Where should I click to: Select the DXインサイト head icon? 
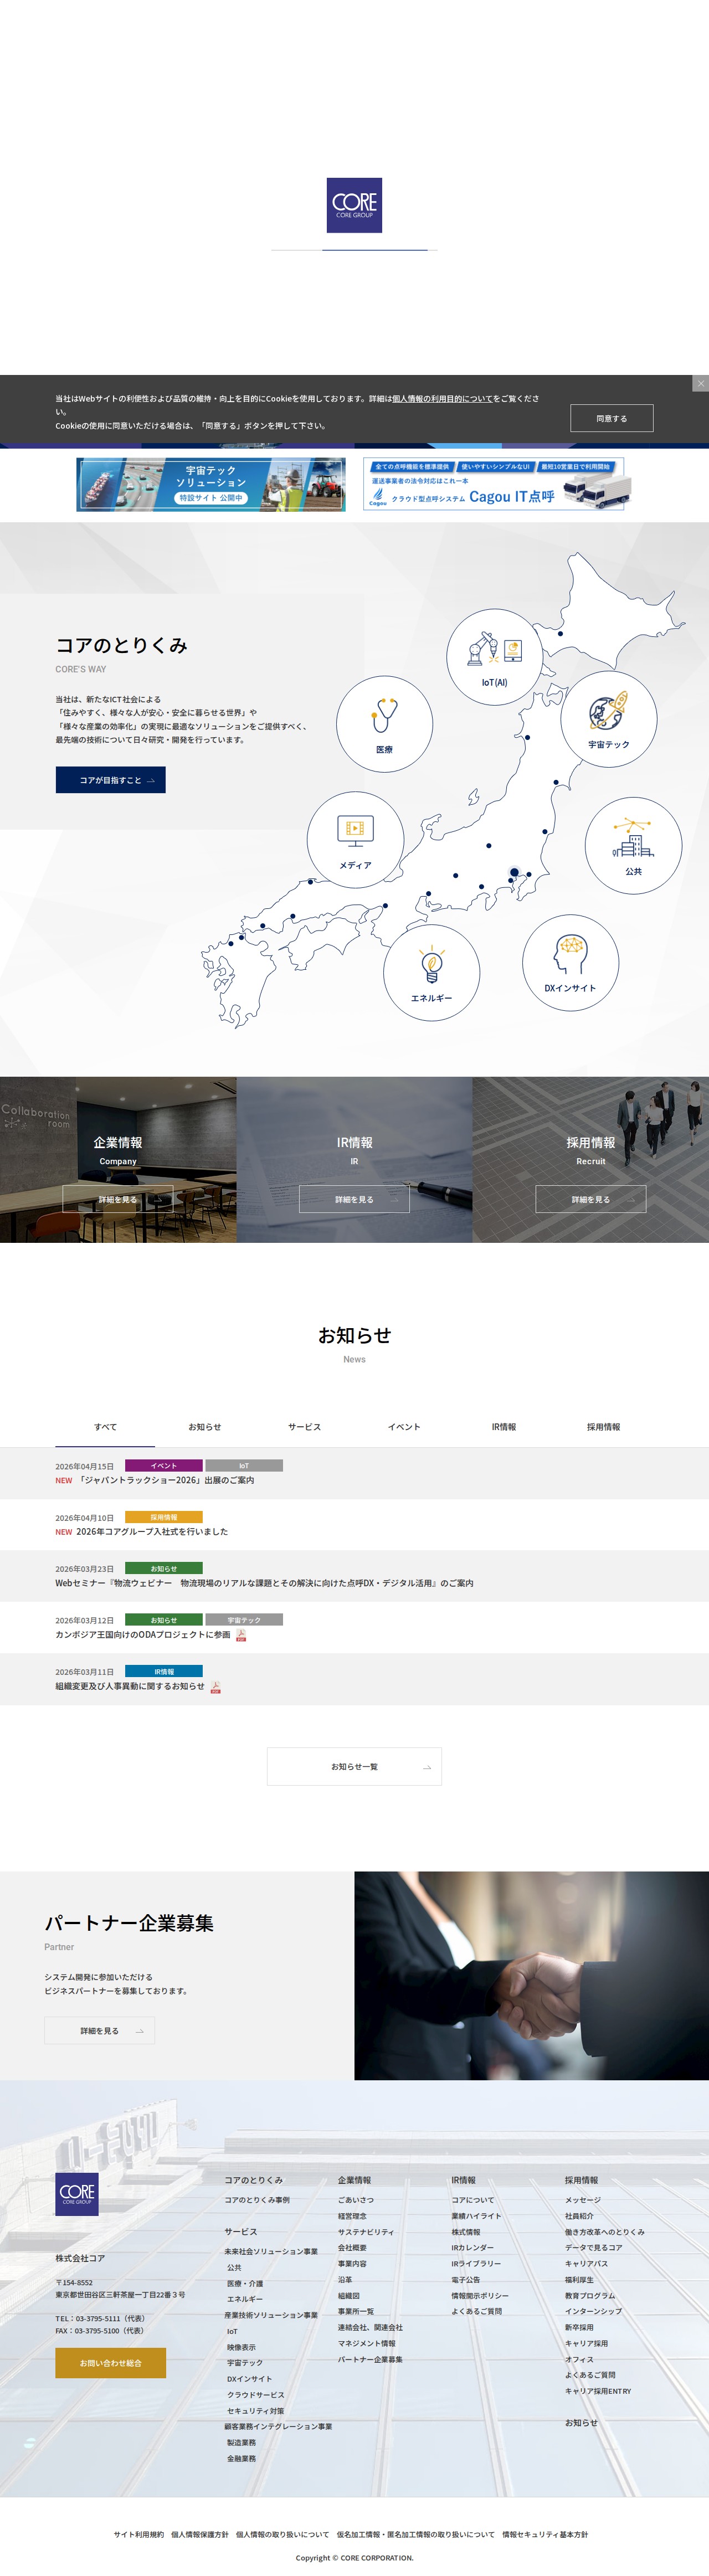(x=570, y=963)
